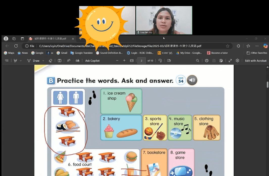Viewport: 269px width, 176px height.
Task: Click Edit with Acrobat
Action: pyautogui.click(x=256, y=61)
